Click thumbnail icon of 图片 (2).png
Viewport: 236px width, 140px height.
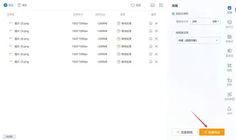coord(11,23)
